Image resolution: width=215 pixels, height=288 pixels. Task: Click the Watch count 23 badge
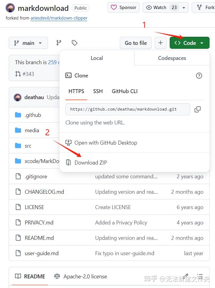click(174, 7)
